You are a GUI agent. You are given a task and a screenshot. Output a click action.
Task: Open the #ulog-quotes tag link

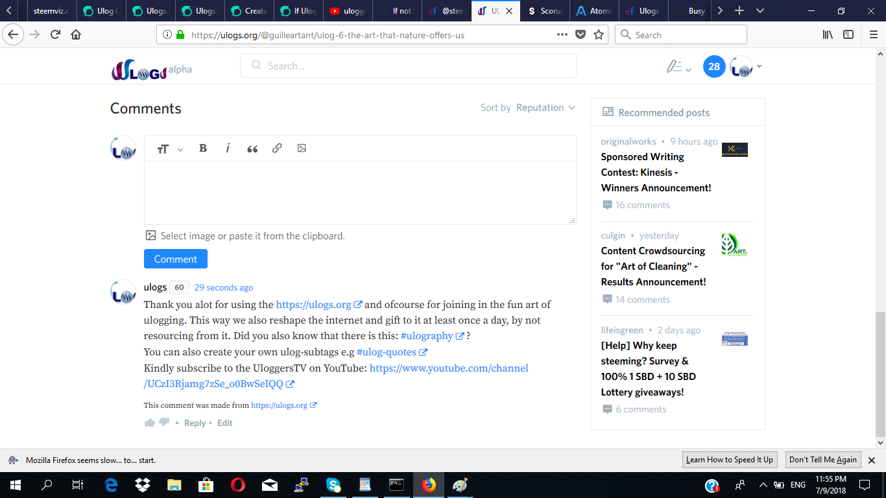coord(392,352)
